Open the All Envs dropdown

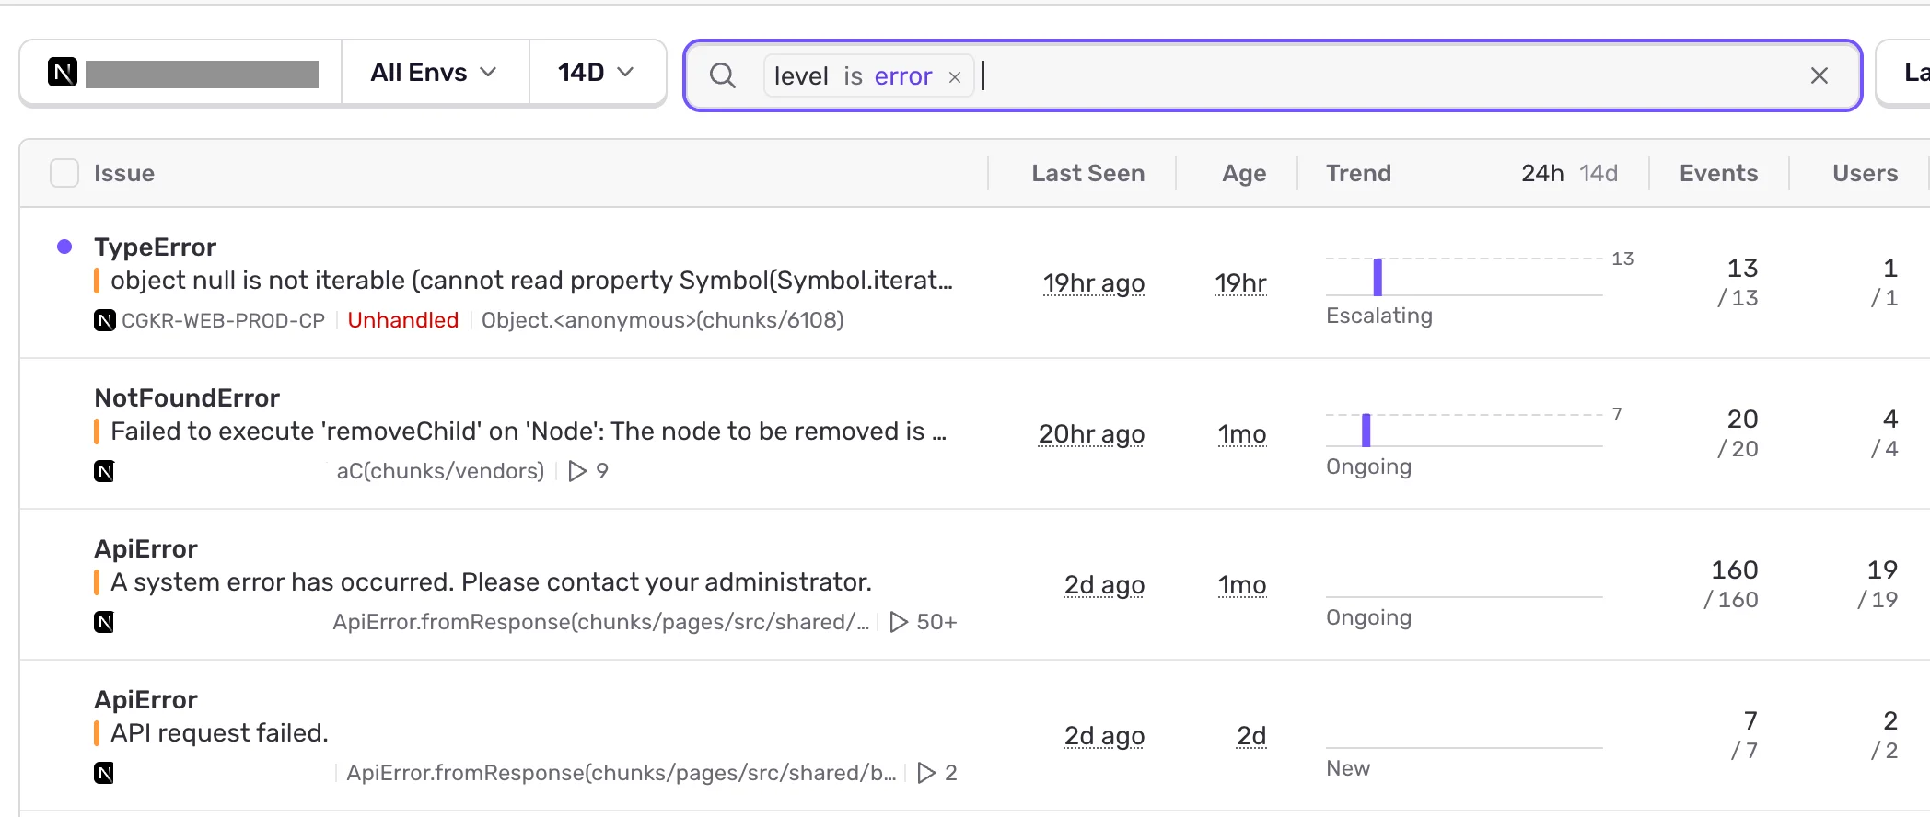pyautogui.click(x=435, y=73)
